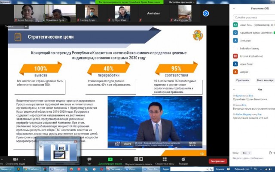Select participant beksultan kasnay

254,48
